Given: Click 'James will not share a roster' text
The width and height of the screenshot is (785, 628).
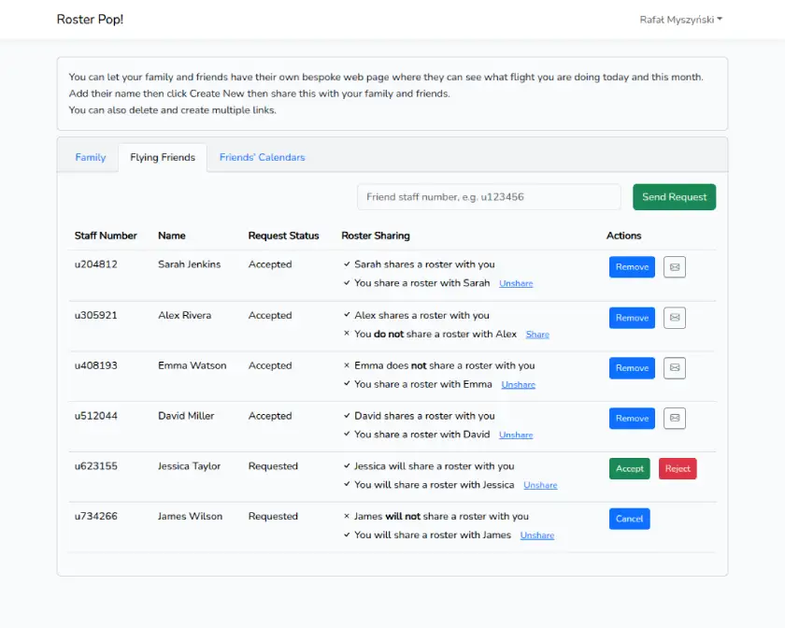Looking at the screenshot, I should (x=441, y=516).
